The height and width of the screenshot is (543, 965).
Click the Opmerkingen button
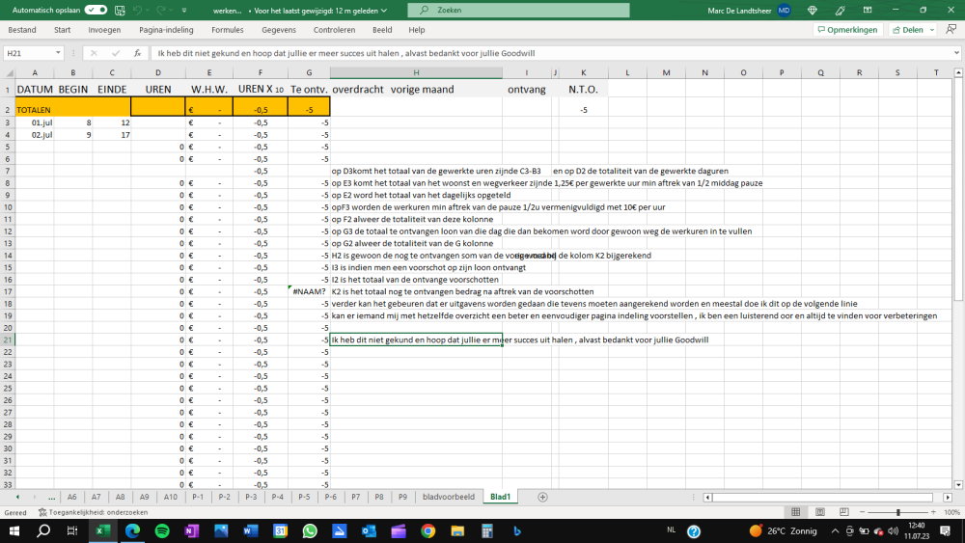(847, 30)
